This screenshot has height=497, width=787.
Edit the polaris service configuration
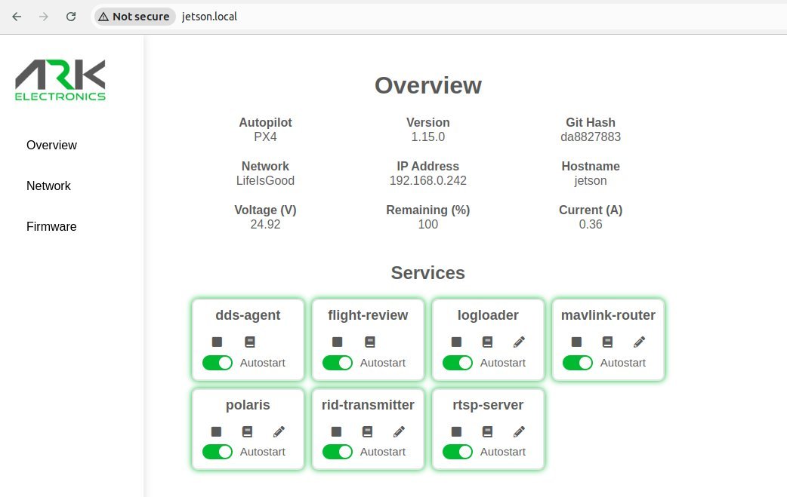click(x=279, y=431)
